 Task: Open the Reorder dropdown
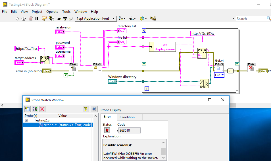click(x=143, y=18)
